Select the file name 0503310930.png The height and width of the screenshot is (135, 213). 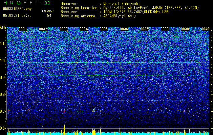17,9
